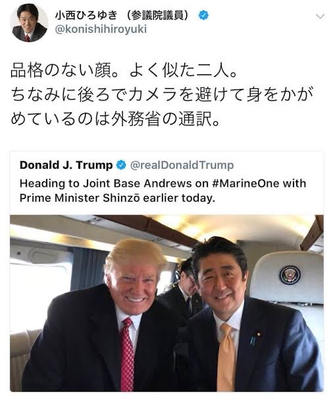Click the verified badge beside Donald J. Trump
This screenshot has height=399, width=333.
121,165
